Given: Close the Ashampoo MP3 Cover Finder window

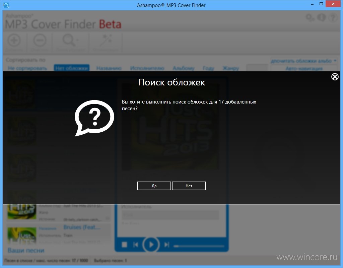Looking at the screenshot, I should [x=333, y=4].
